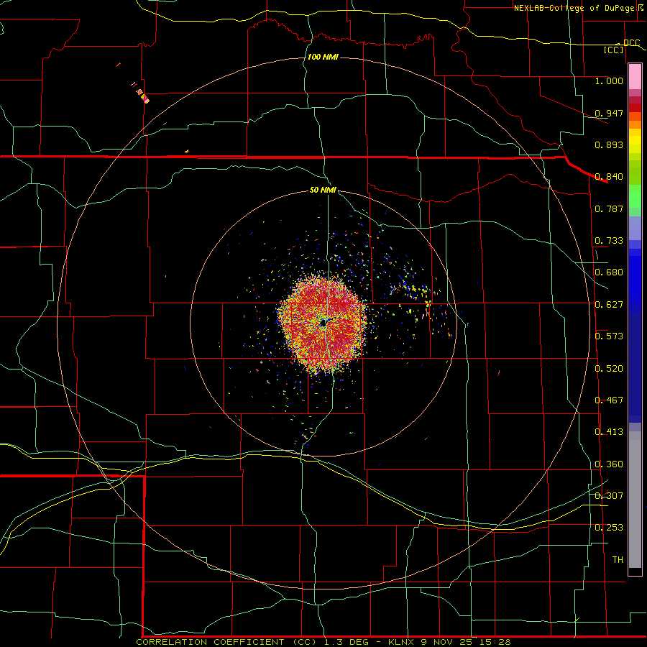
Task: Click the 0.253 scale value
Action: [x=609, y=528]
